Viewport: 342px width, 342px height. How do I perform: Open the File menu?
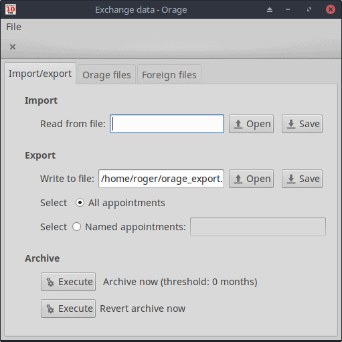click(13, 27)
